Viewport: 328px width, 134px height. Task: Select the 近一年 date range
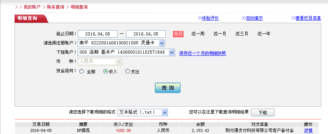(264, 34)
